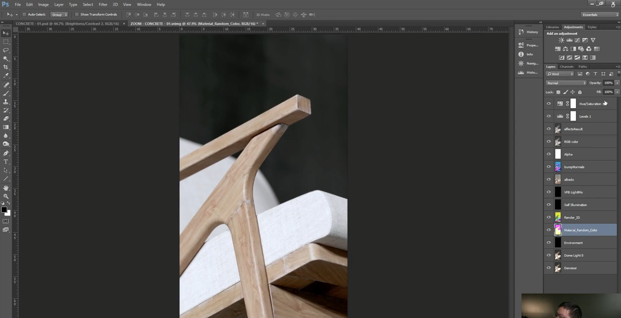This screenshot has width=621, height=318.
Task: Enable the Auto-Select checkbox
Action: (24, 14)
